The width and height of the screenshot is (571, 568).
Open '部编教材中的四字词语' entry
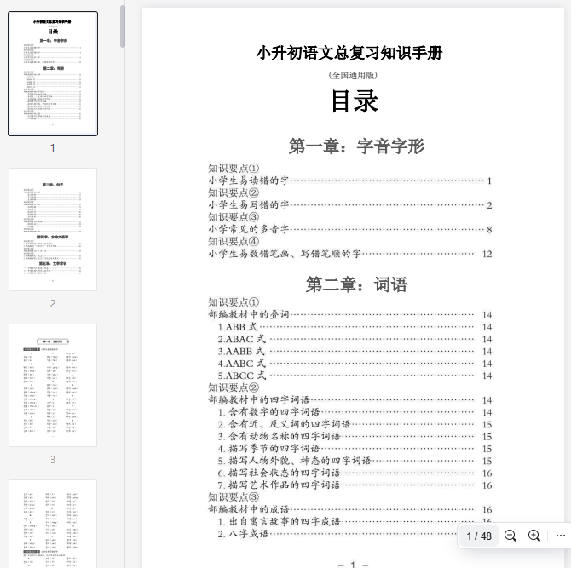(259, 399)
